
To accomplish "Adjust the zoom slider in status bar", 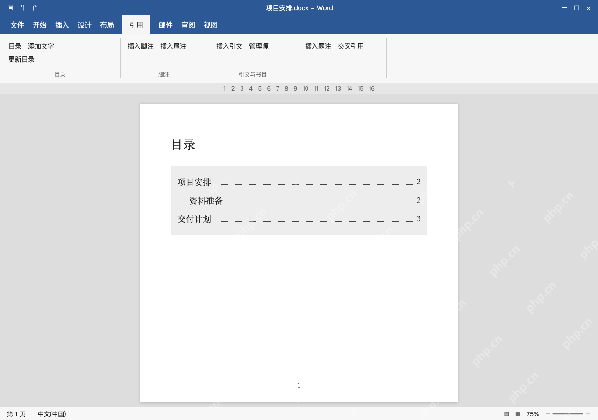I will tap(568, 414).
